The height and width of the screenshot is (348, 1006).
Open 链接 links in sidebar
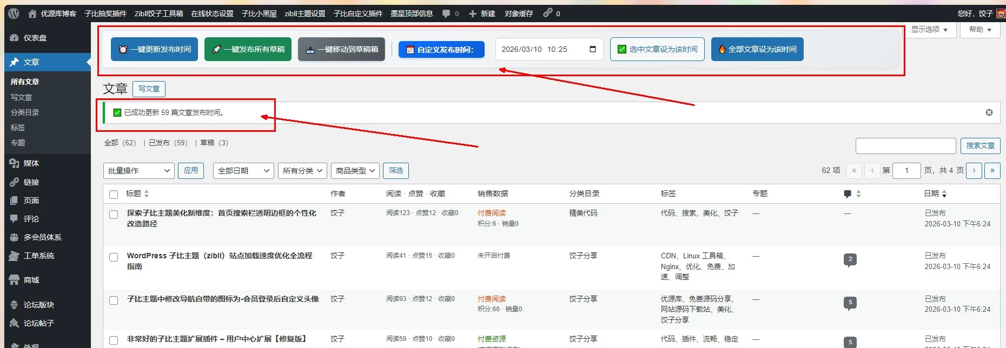click(x=31, y=182)
